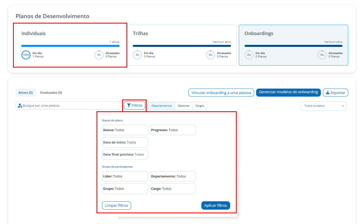Open the Departamento: Todos filter dropdown
This screenshot has width=362, height=224.
173,176
